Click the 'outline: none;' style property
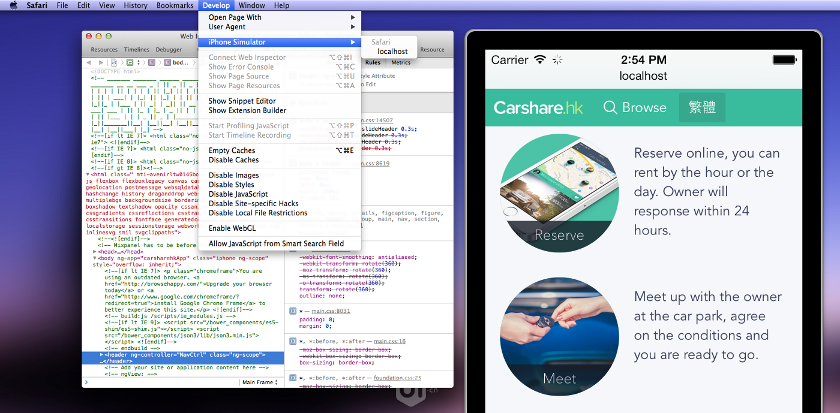 [322, 296]
